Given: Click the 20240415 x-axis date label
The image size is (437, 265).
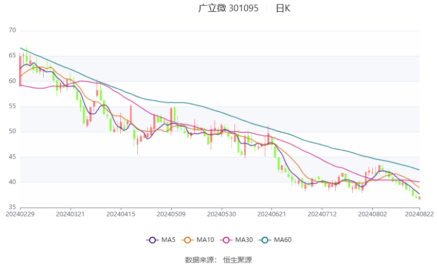Looking at the screenshot, I should tap(121, 214).
